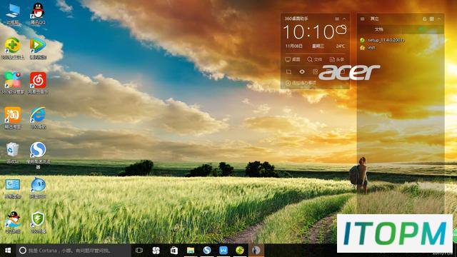Open File Explorer from the taskbar
457x257 pixels.
[x=191, y=251]
